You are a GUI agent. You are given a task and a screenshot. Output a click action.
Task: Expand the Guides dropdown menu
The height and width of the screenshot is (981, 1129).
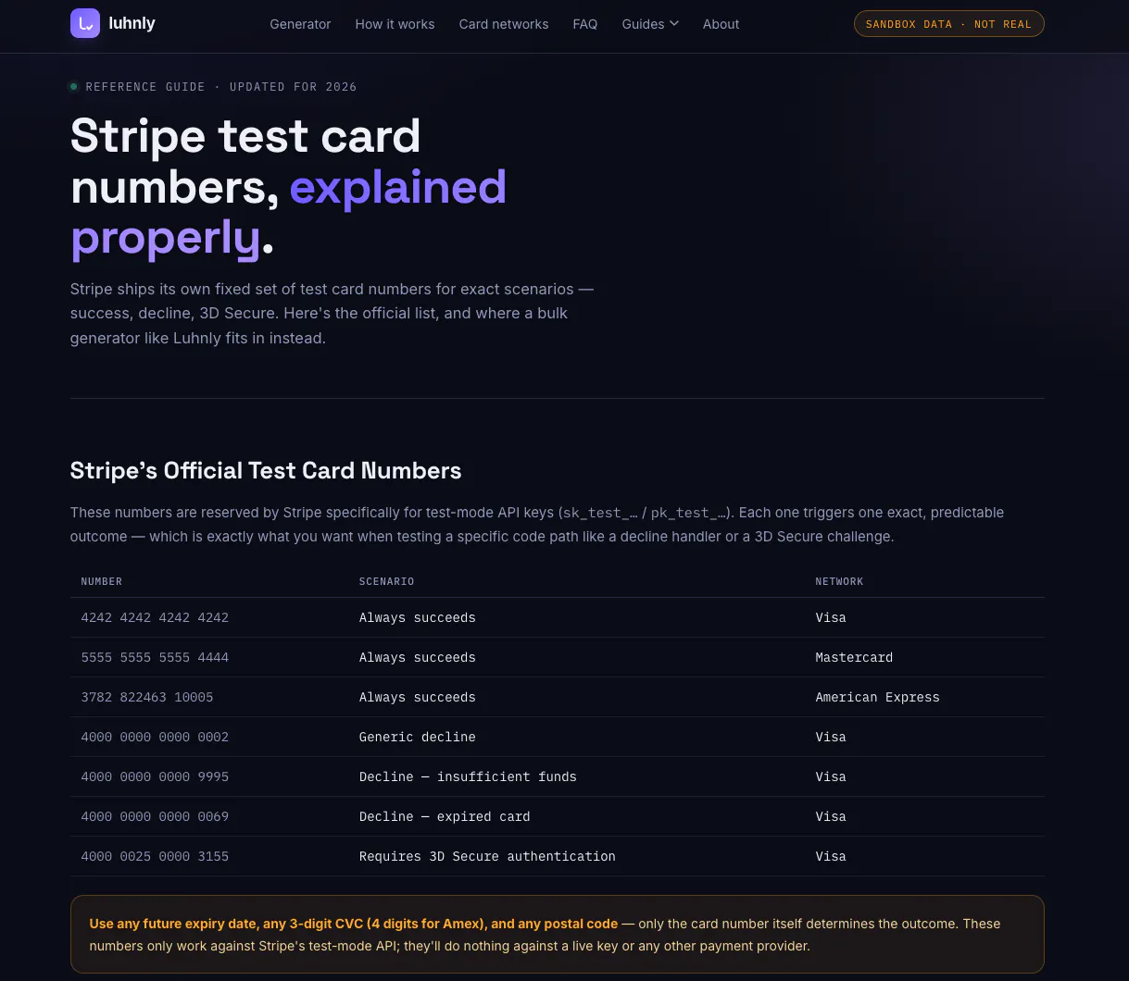pyautogui.click(x=650, y=24)
